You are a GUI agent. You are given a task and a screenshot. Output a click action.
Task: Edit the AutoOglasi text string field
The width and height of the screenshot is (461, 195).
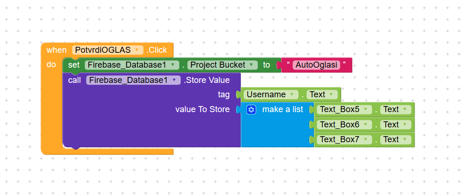click(x=317, y=65)
